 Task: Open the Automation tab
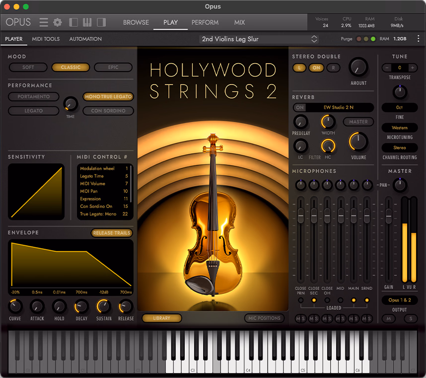pos(85,39)
